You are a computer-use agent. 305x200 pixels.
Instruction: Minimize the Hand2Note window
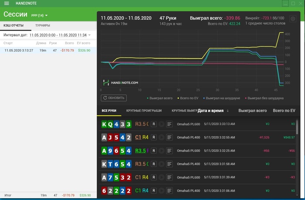285,3
